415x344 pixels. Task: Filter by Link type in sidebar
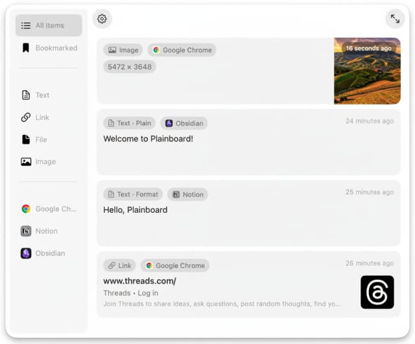(x=49, y=117)
